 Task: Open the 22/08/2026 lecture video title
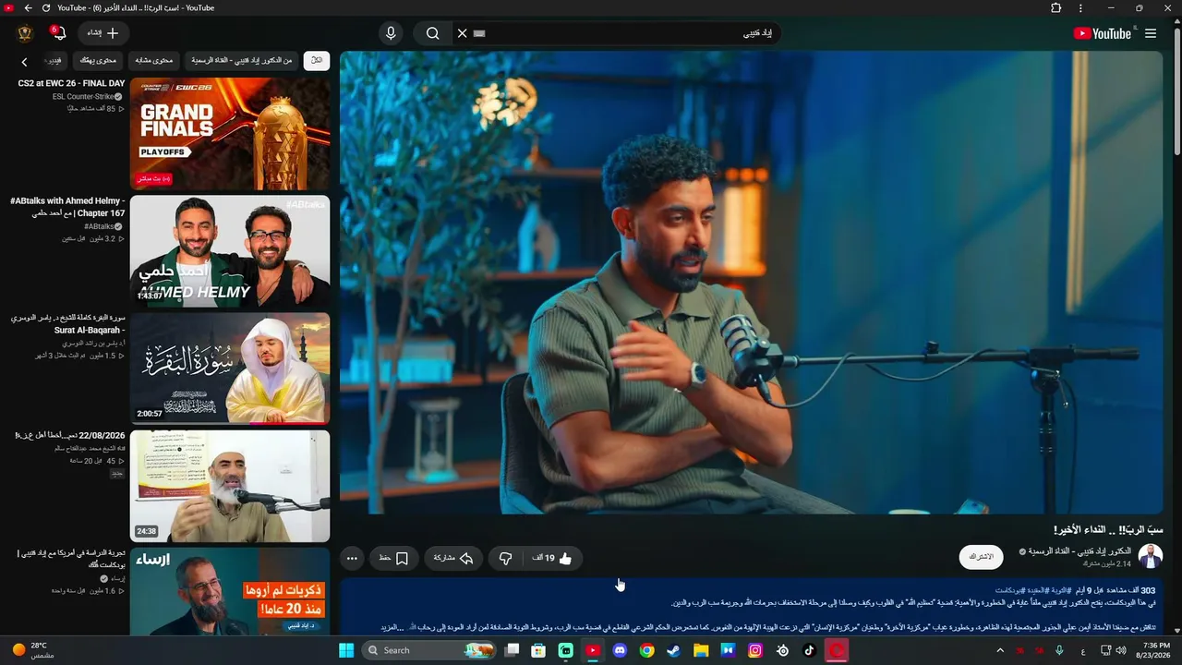[70, 435]
